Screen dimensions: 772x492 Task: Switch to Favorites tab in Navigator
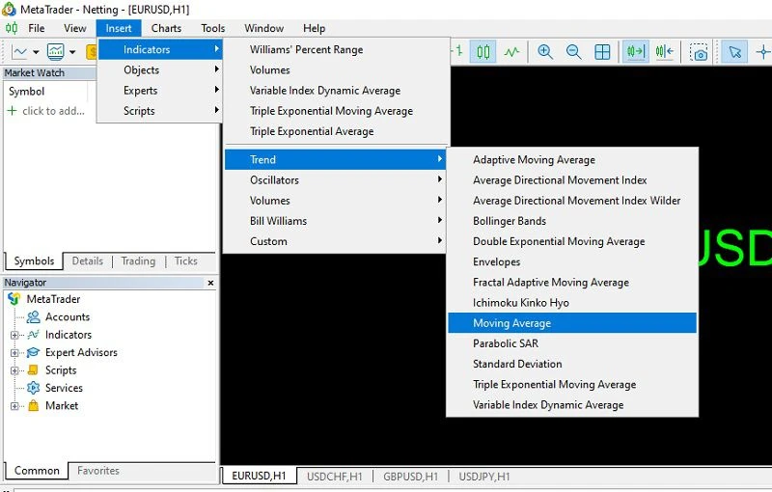(98, 471)
